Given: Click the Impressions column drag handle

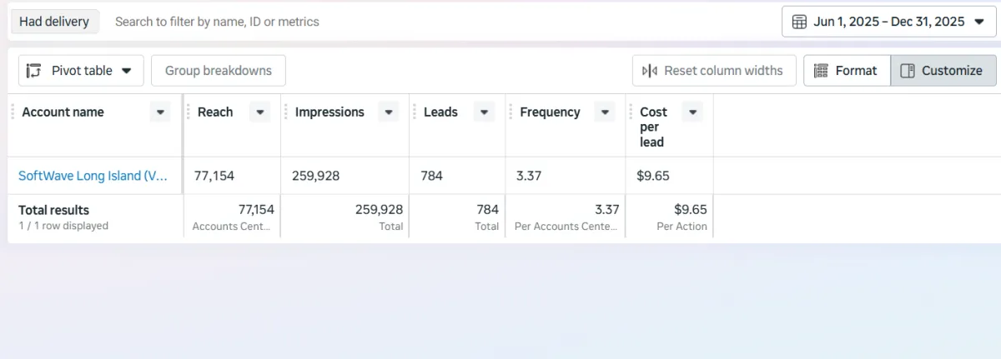Looking at the screenshot, I should [x=285, y=112].
